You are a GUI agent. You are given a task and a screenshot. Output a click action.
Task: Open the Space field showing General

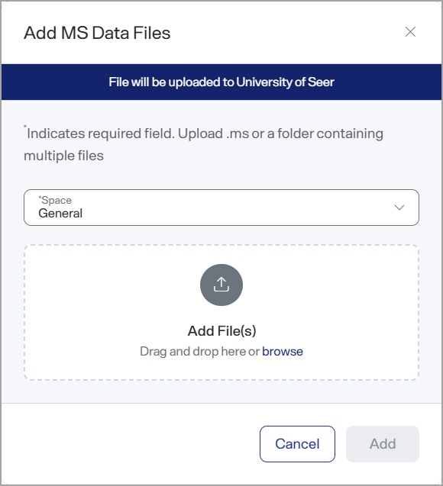coord(221,208)
